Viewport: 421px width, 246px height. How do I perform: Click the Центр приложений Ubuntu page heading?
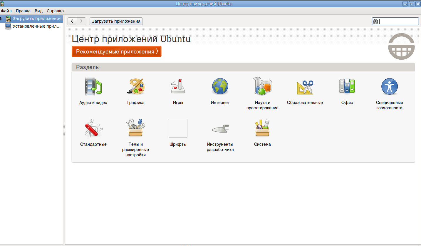[x=131, y=39]
